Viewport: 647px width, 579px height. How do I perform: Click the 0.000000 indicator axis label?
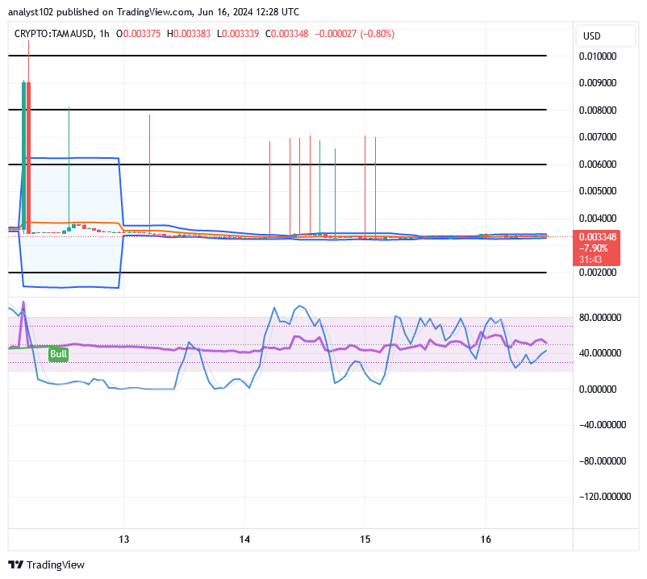598,389
